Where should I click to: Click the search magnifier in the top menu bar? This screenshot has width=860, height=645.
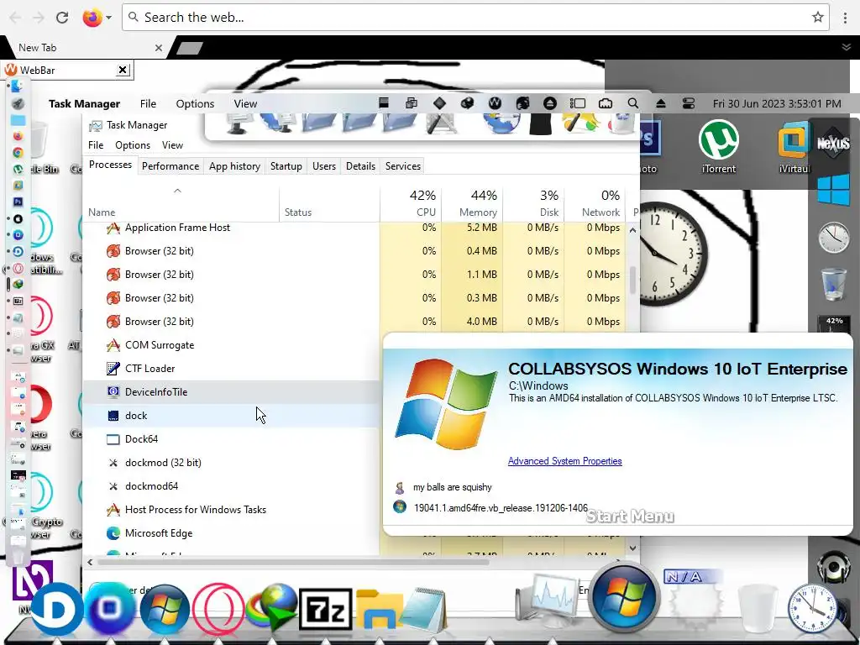point(633,103)
